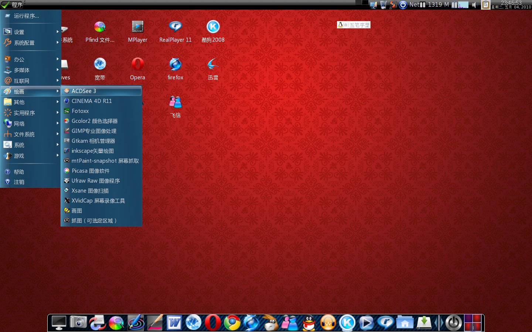The height and width of the screenshot is (332, 532).
Task: Click the 五笔字型 input method bar
Action: point(354,25)
